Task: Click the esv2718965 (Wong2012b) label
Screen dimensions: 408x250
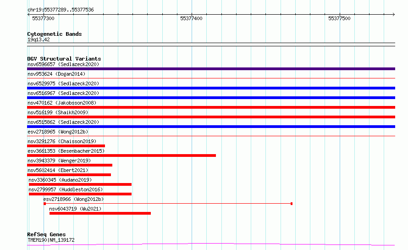Action: [58, 132]
